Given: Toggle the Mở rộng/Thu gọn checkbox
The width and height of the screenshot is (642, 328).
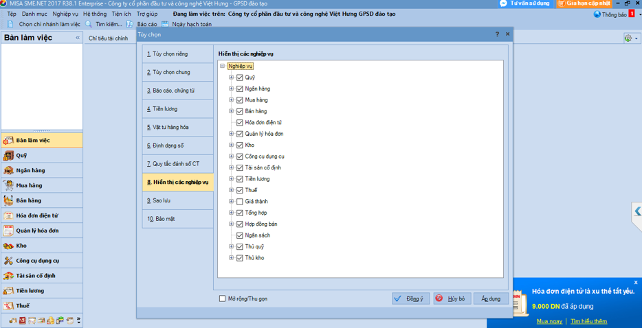Looking at the screenshot, I should 222,298.
